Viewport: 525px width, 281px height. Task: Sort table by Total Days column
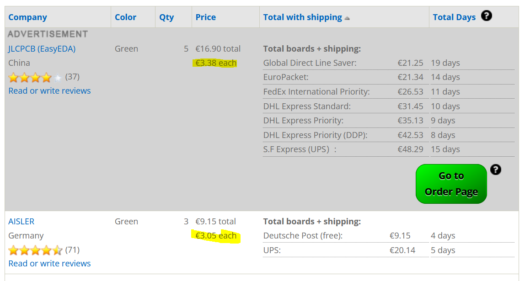coord(454,17)
